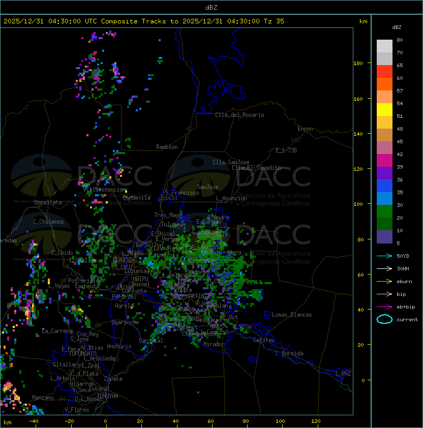Click the Lomas_Blancas map label
Screen dimensions: 423x428
[292, 315]
